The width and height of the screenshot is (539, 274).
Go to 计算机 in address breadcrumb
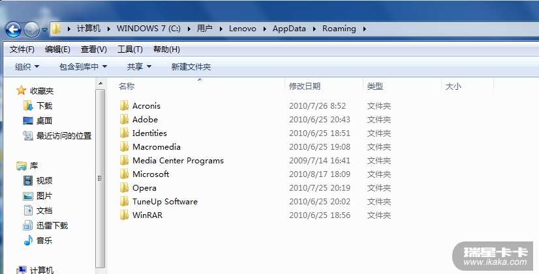(x=89, y=29)
